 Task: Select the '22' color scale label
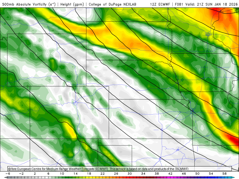(102, 174)
